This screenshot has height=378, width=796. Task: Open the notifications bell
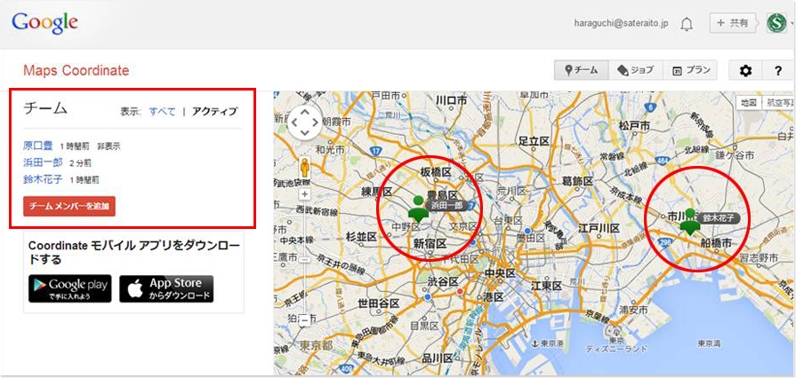tap(687, 23)
